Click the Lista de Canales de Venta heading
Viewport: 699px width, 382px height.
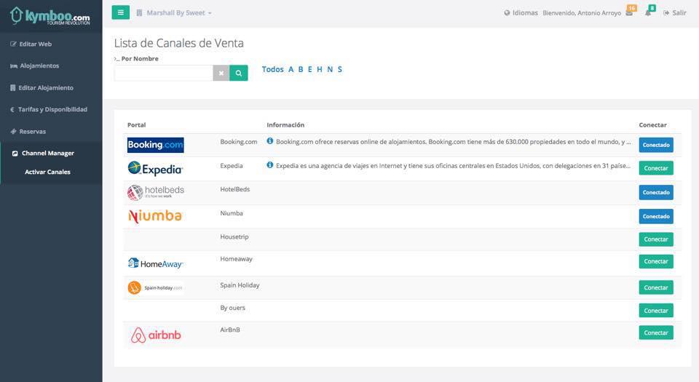(179, 43)
